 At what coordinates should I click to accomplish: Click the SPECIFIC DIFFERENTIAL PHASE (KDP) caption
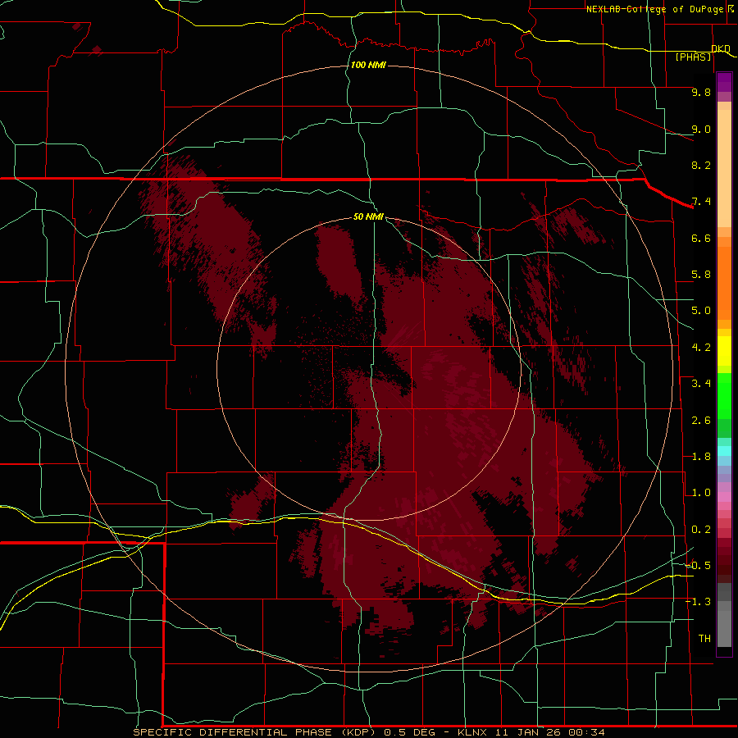pos(254,732)
